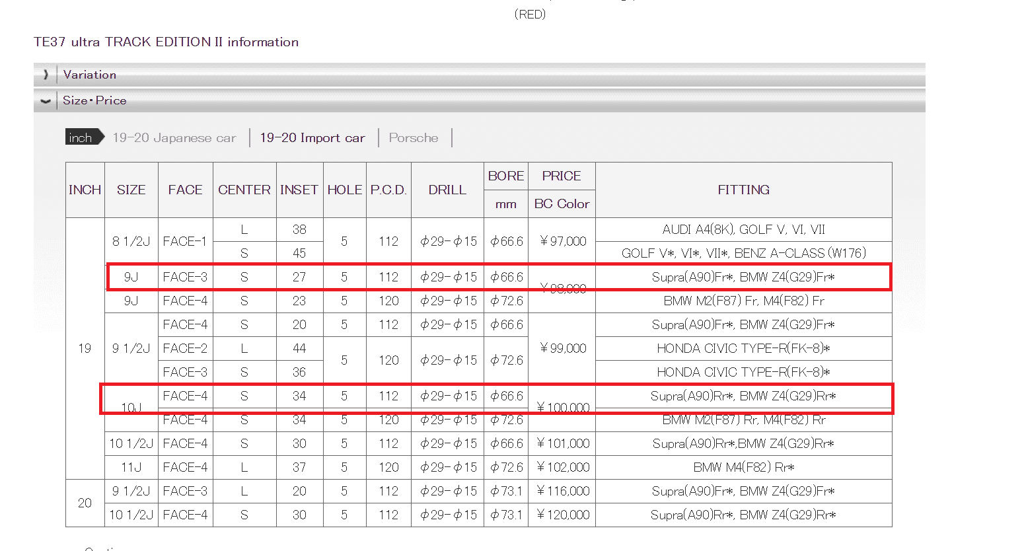Click the BORE column header
This screenshot has width=1024, height=551.
tap(506, 176)
